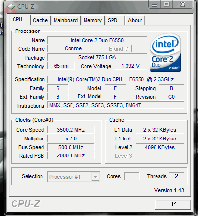Go to the About tab
The image size is (198, 216).
135,20
